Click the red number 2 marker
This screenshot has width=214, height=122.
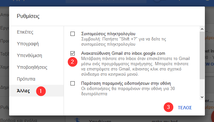pyautogui.click(x=72, y=62)
